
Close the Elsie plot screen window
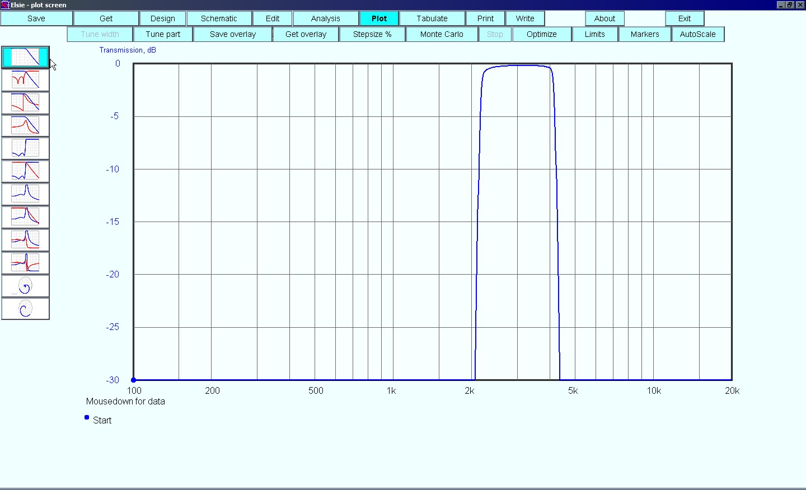(x=800, y=4)
